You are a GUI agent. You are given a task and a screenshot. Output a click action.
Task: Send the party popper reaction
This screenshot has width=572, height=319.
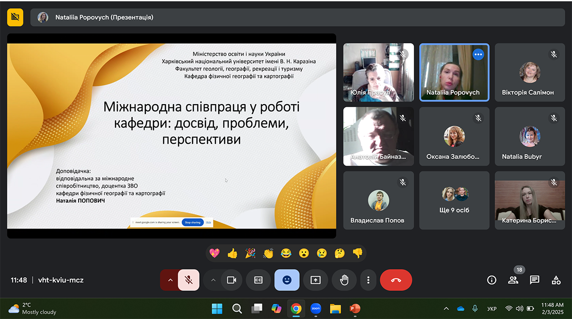[250, 253]
